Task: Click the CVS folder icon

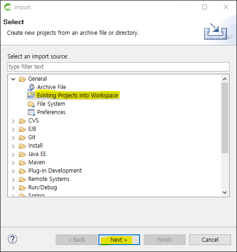Action: pyautogui.click(x=22, y=121)
